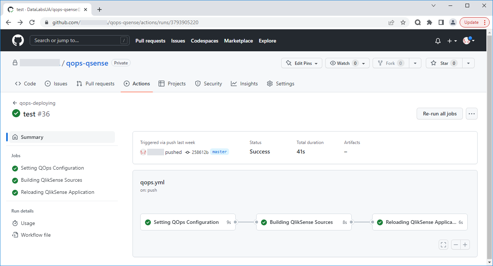Open the 258612b commit link

(200, 152)
